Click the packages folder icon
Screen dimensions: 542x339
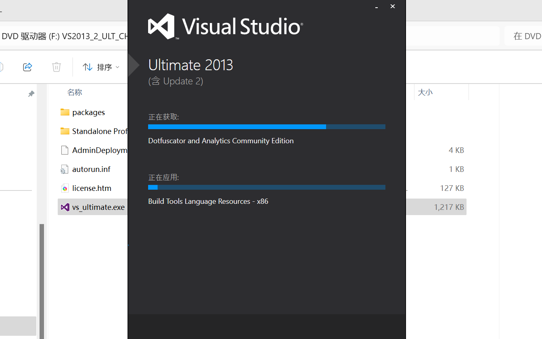tap(65, 112)
